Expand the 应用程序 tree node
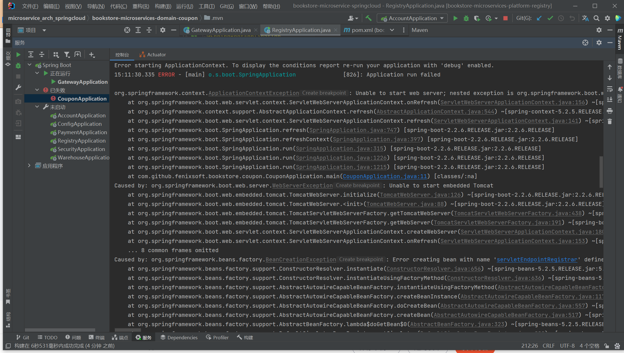624x353 pixels. pos(29,166)
